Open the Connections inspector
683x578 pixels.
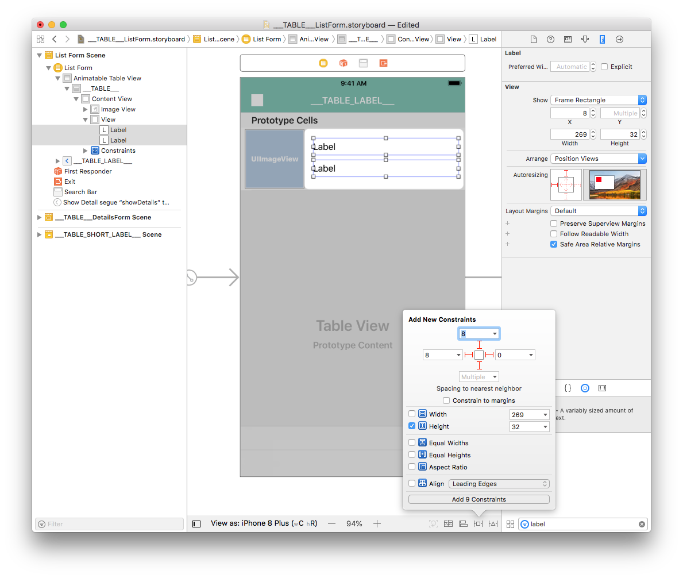coord(619,39)
